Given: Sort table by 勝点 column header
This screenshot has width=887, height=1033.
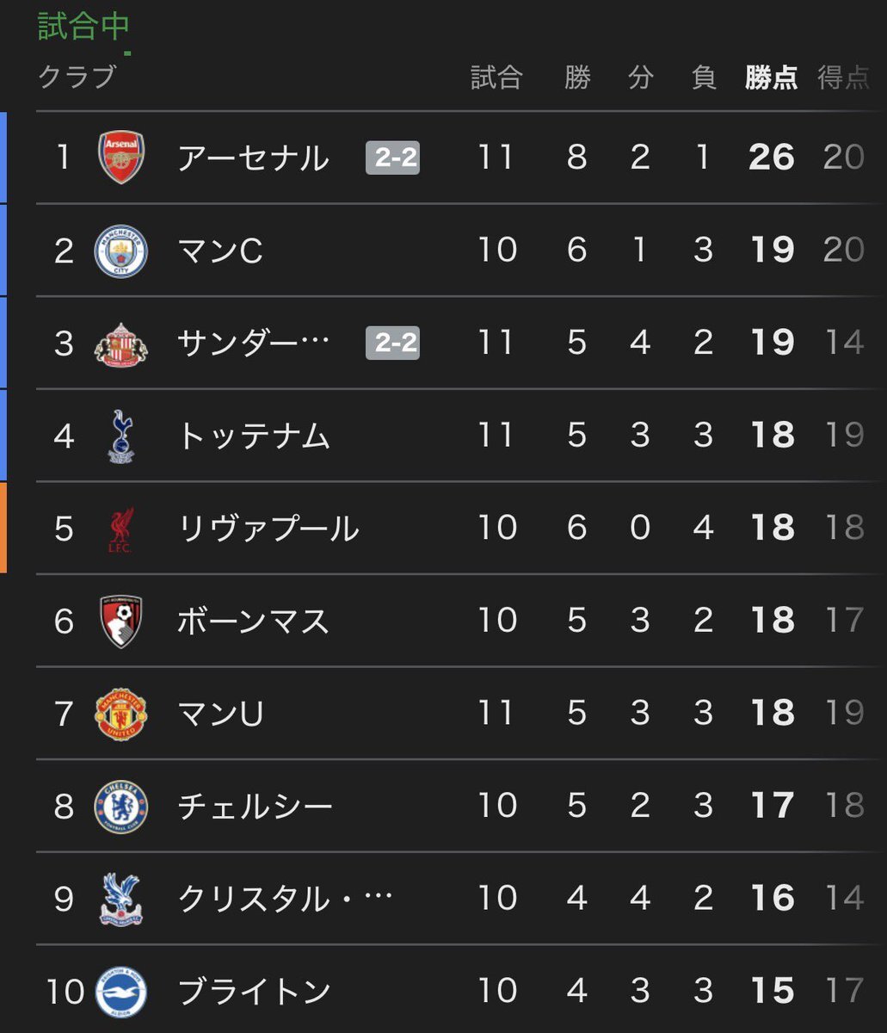Looking at the screenshot, I should [771, 78].
